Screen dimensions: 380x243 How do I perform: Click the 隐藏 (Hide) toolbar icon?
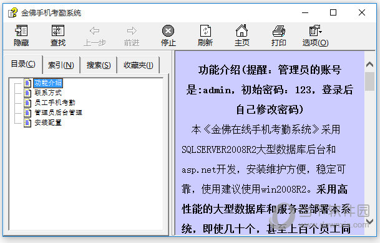click(21, 31)
